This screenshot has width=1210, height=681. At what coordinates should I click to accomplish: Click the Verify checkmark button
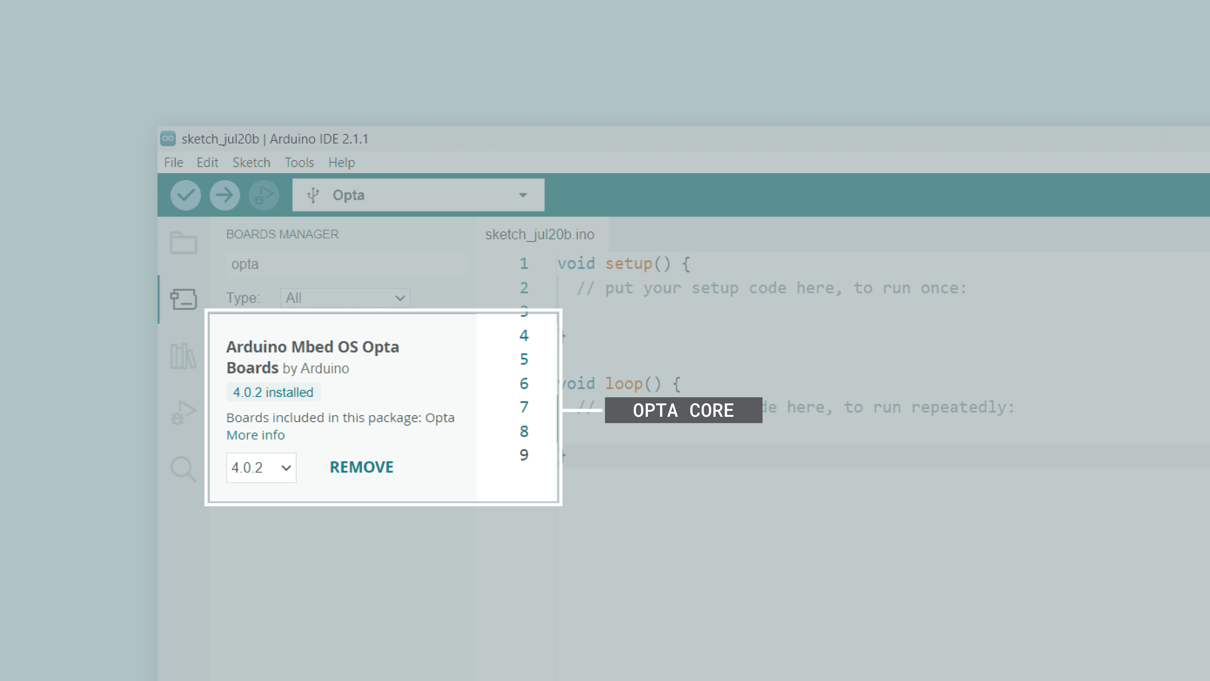186,195
